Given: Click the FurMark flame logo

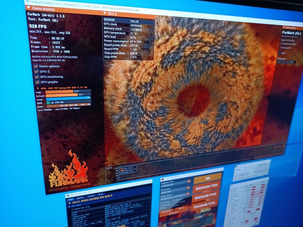Looking at the screenshot, I should pos(69,171).
